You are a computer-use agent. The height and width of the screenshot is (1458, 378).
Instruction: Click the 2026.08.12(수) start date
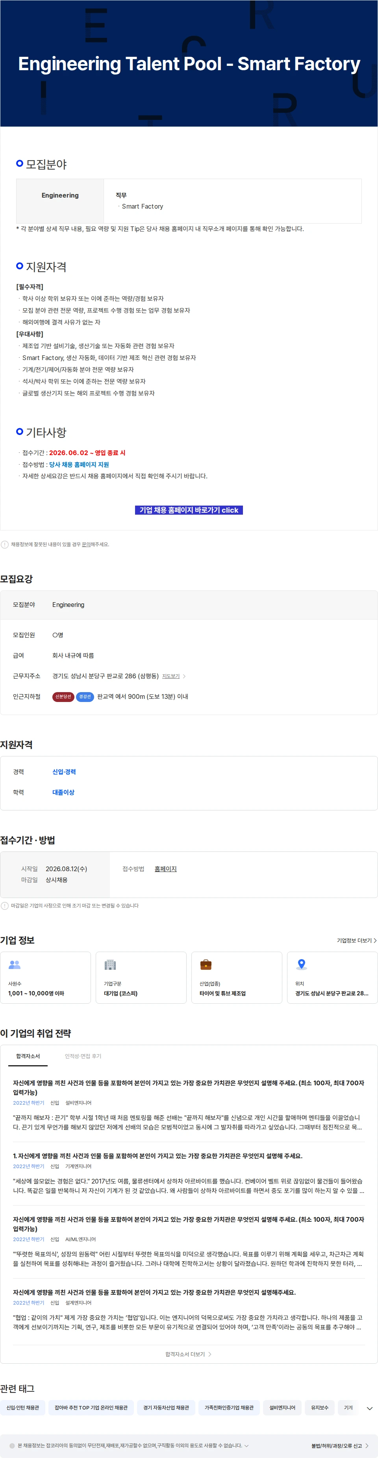66,869
